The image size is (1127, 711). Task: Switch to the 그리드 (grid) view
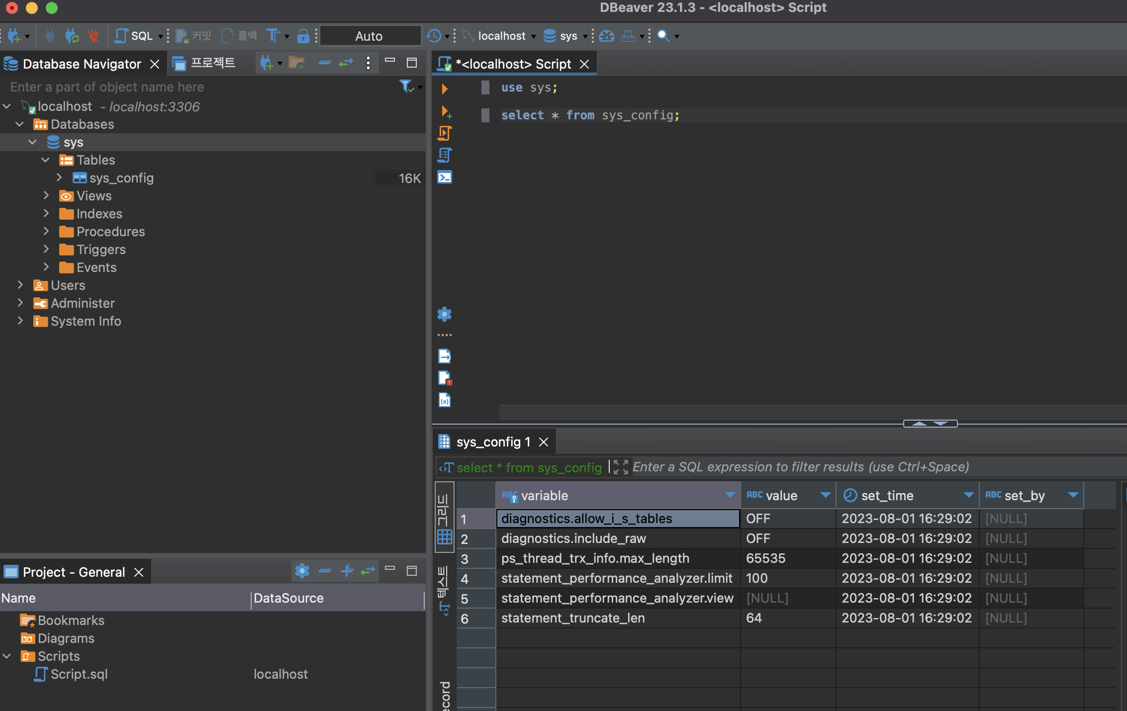point(444,517)
